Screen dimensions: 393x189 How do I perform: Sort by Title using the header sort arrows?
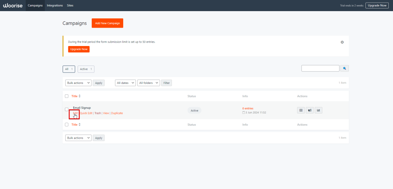pyautogui.click(x=79, y=96)
